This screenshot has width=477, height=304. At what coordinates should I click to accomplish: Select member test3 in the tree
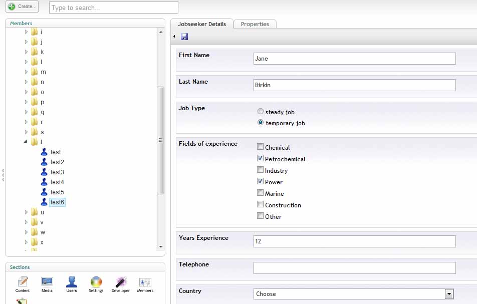click(57, 172)
